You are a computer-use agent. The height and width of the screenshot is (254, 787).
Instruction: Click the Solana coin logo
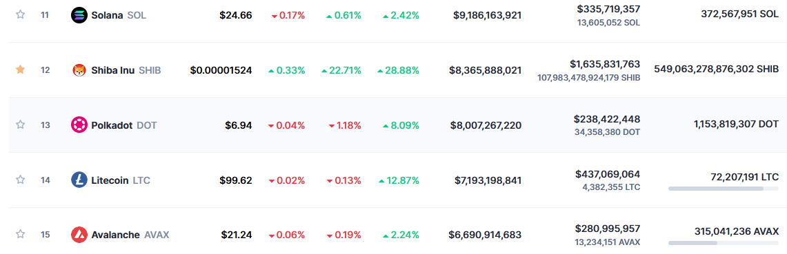point(79,15)
